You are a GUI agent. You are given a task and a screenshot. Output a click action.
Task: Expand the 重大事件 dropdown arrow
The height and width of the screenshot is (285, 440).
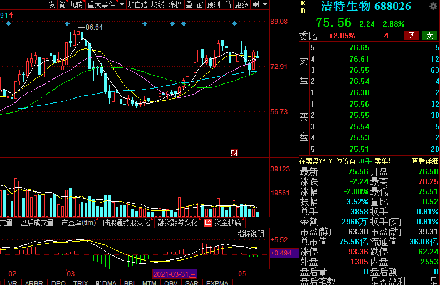pos(121,5)
